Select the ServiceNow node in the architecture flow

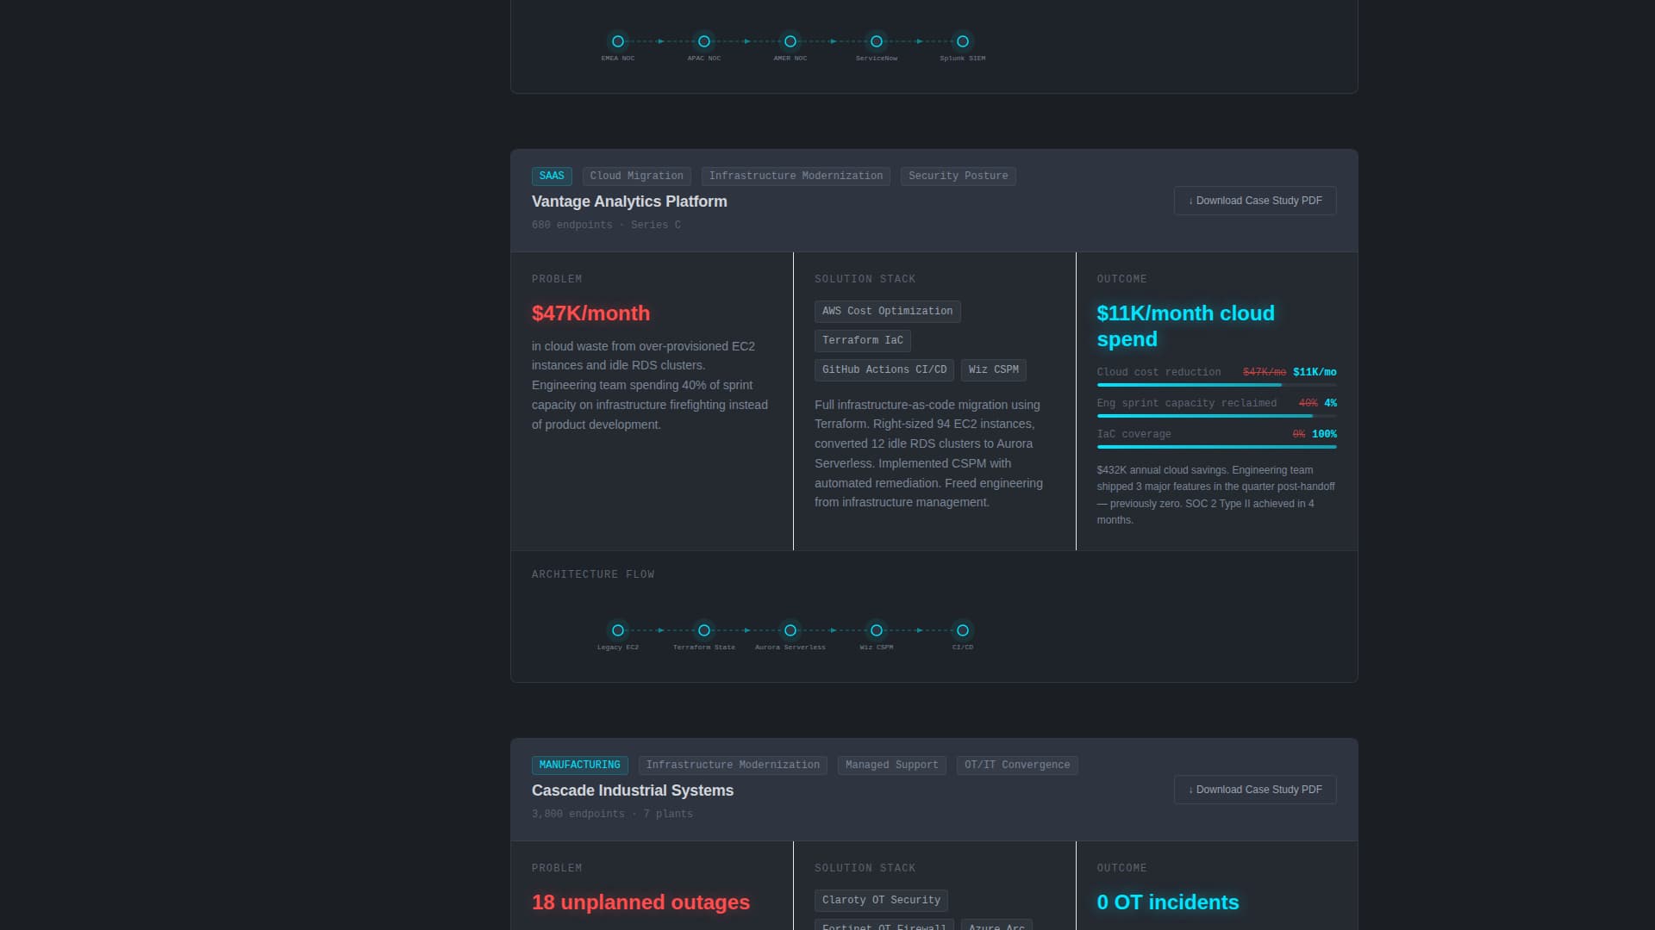(x=876, y=40)
